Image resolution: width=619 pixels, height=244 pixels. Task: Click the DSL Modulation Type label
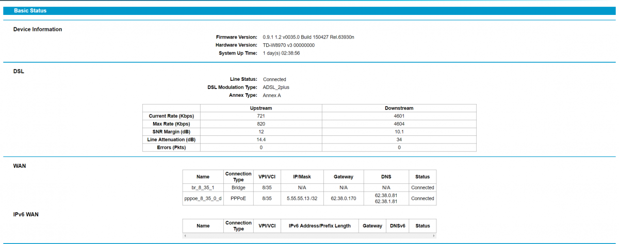(232, 87)
